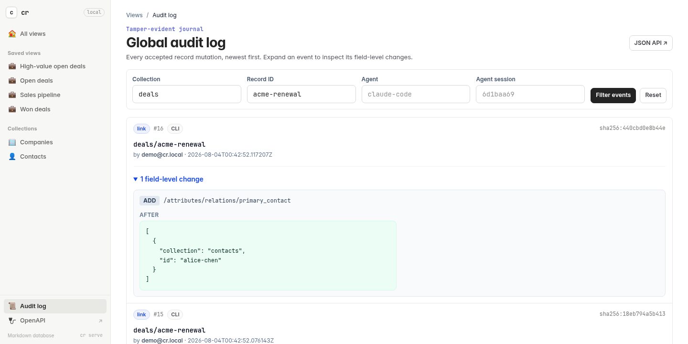Screen dimensions: 688x344
Task: Click hash sha256:18eb794a5b413
Action: 633,314
